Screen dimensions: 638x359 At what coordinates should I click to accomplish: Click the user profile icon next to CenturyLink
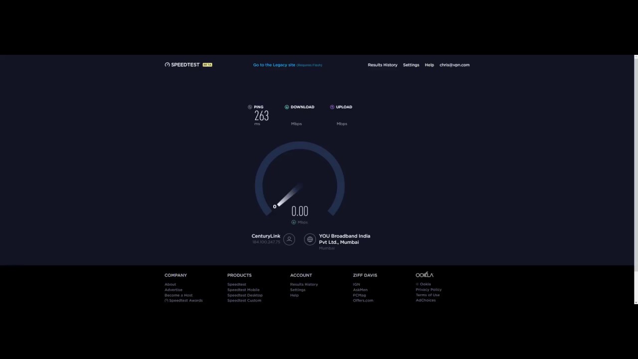pos(289,239)
